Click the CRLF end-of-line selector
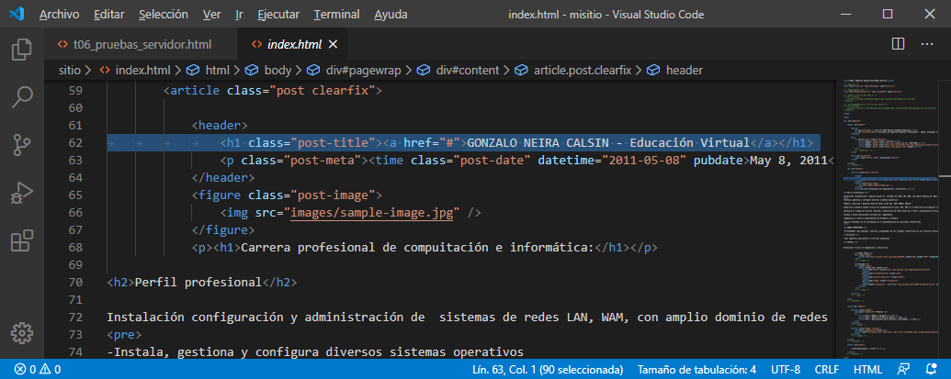 tap(826, 369)
